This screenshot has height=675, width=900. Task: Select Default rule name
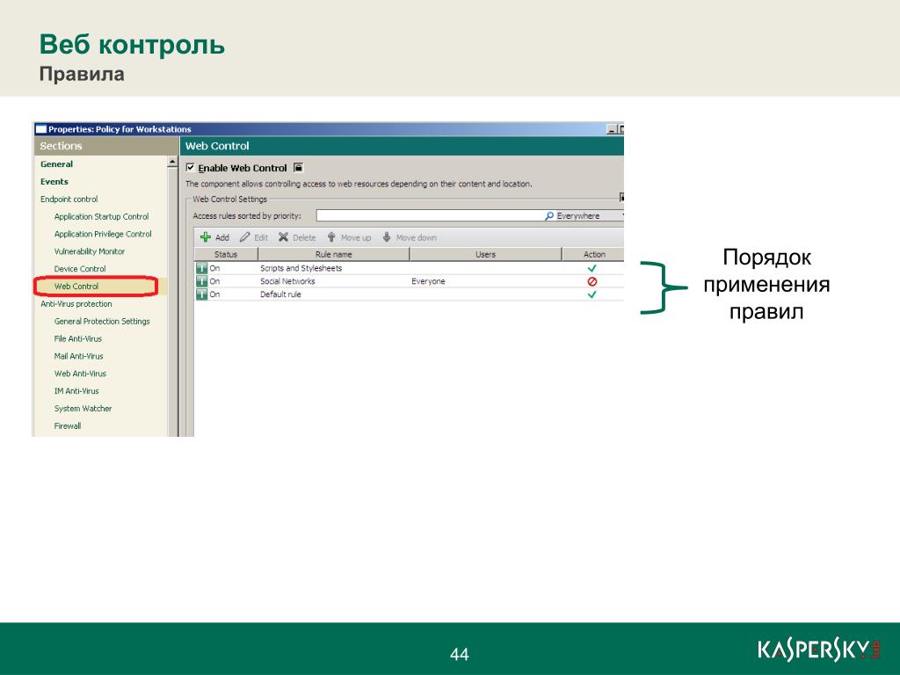click(280, 294)
